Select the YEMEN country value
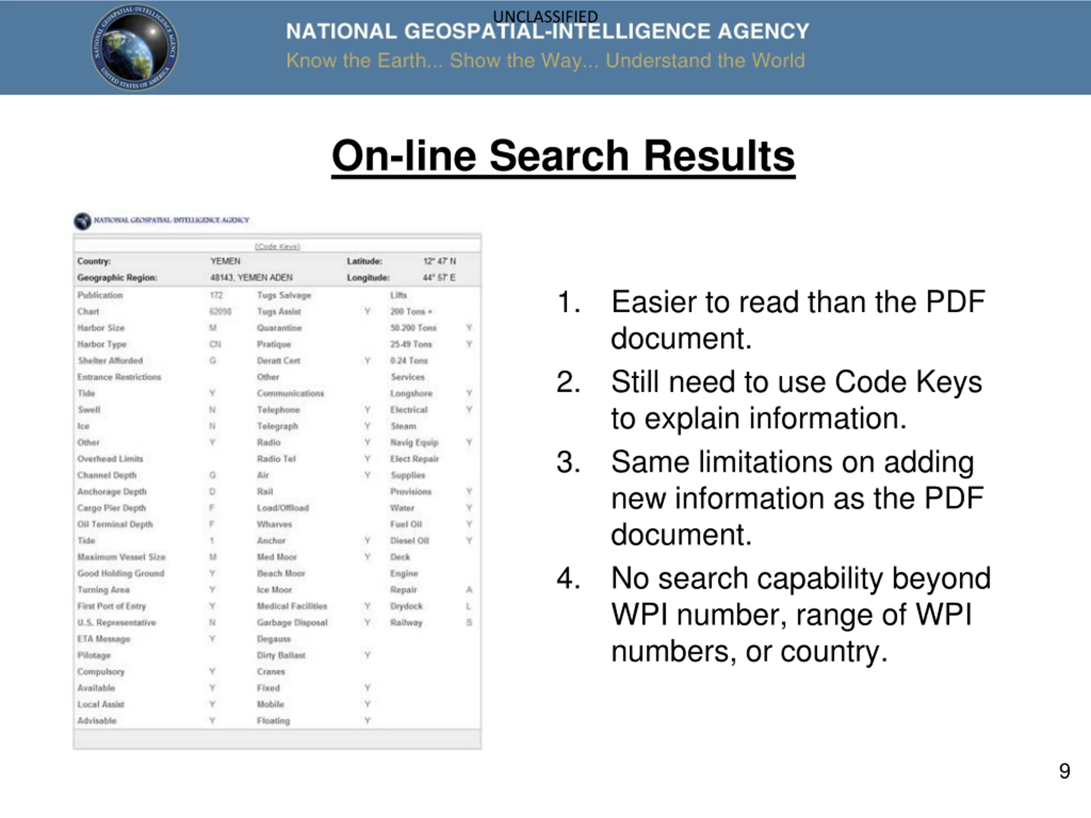This screenshot has height=818, width=1091. pos(225,261)
